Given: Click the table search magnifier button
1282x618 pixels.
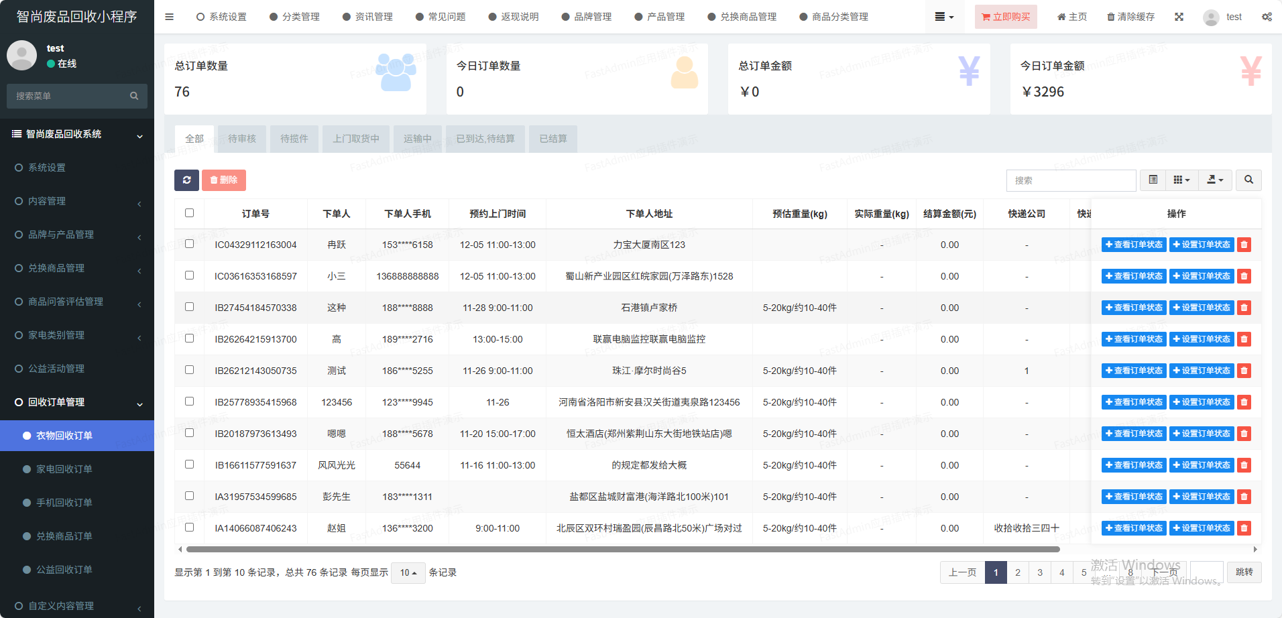Looking at the screenshot, I should coord(1248,180).
